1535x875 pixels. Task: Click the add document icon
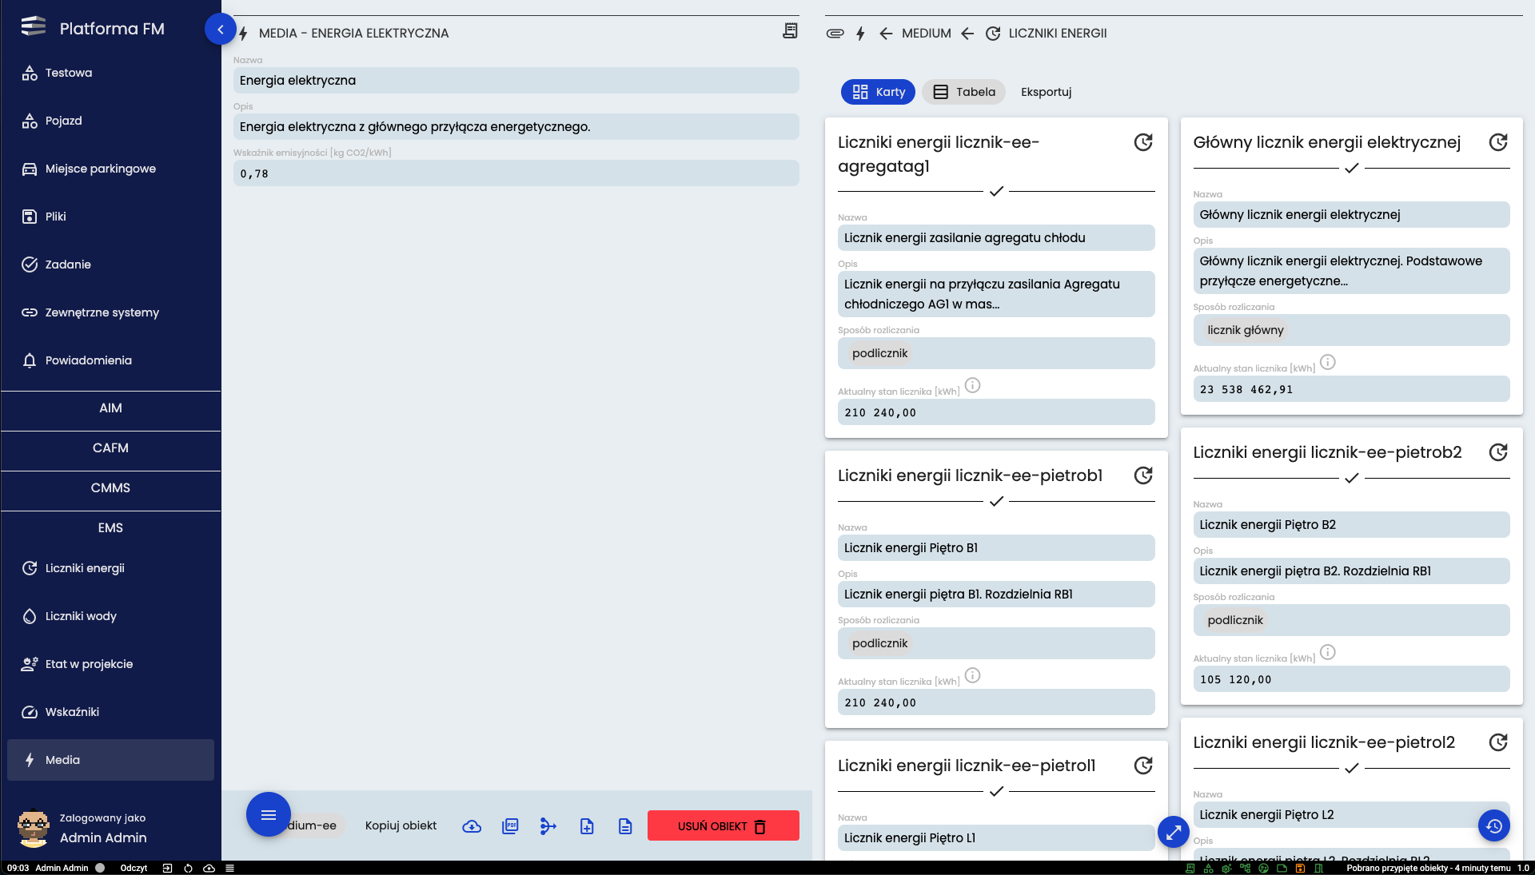click(587, 826)
